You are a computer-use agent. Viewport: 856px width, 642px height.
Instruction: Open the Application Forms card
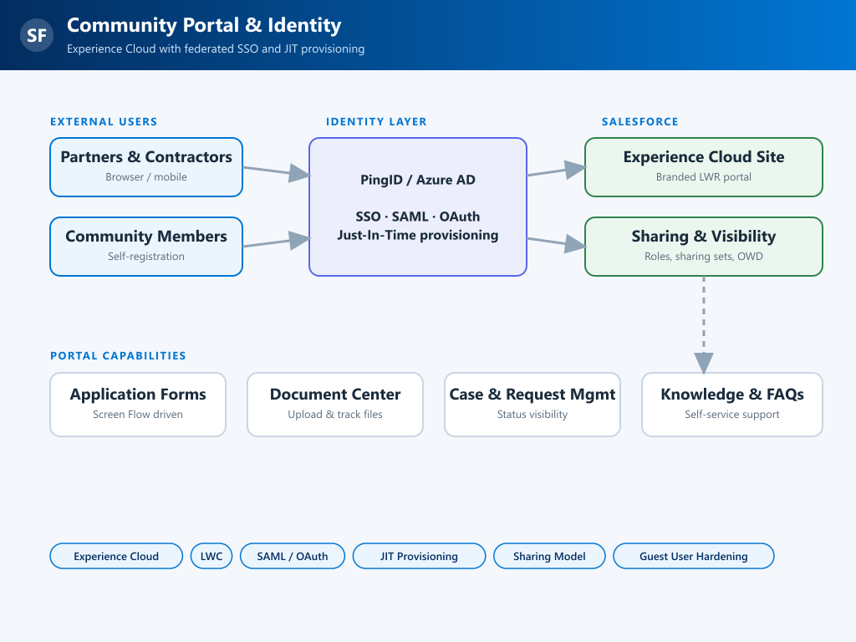[138, 405]
